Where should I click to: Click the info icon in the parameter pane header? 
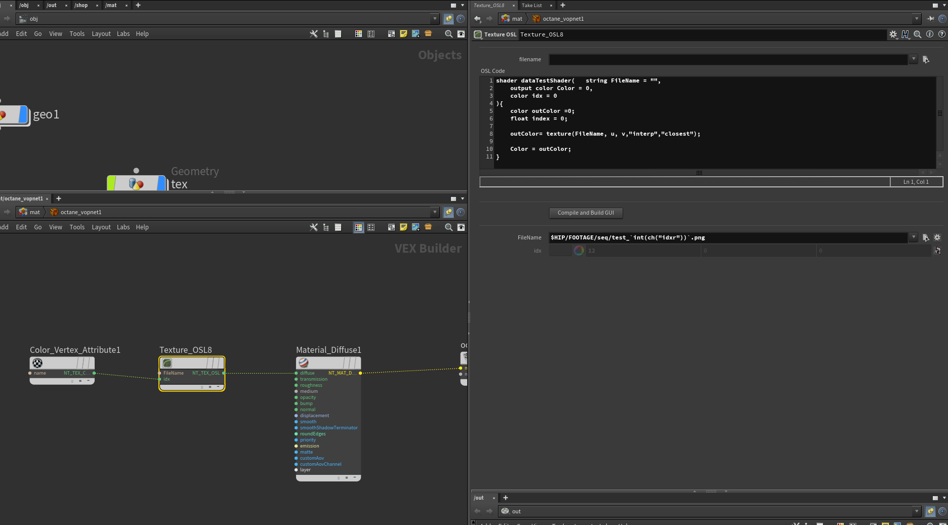tap(930, 34)
